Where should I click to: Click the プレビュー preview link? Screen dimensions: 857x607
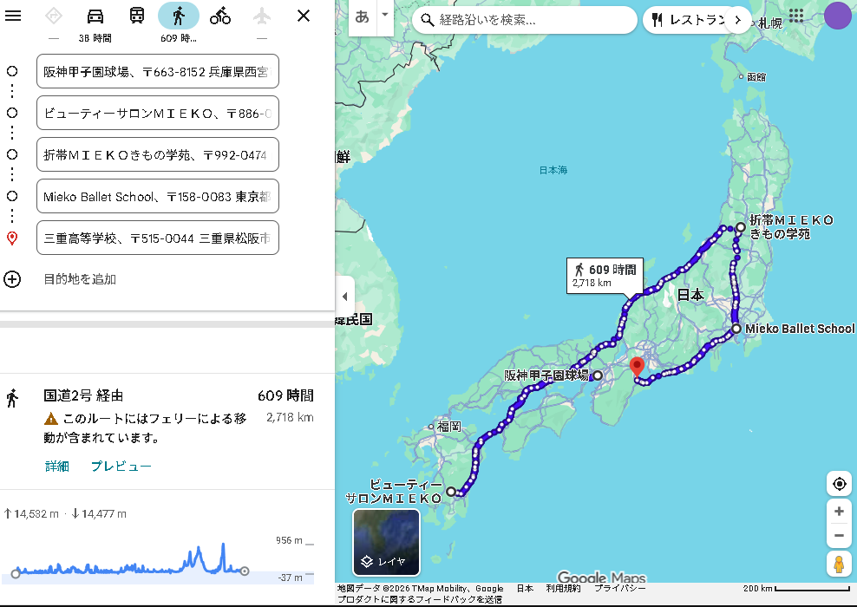121,467
